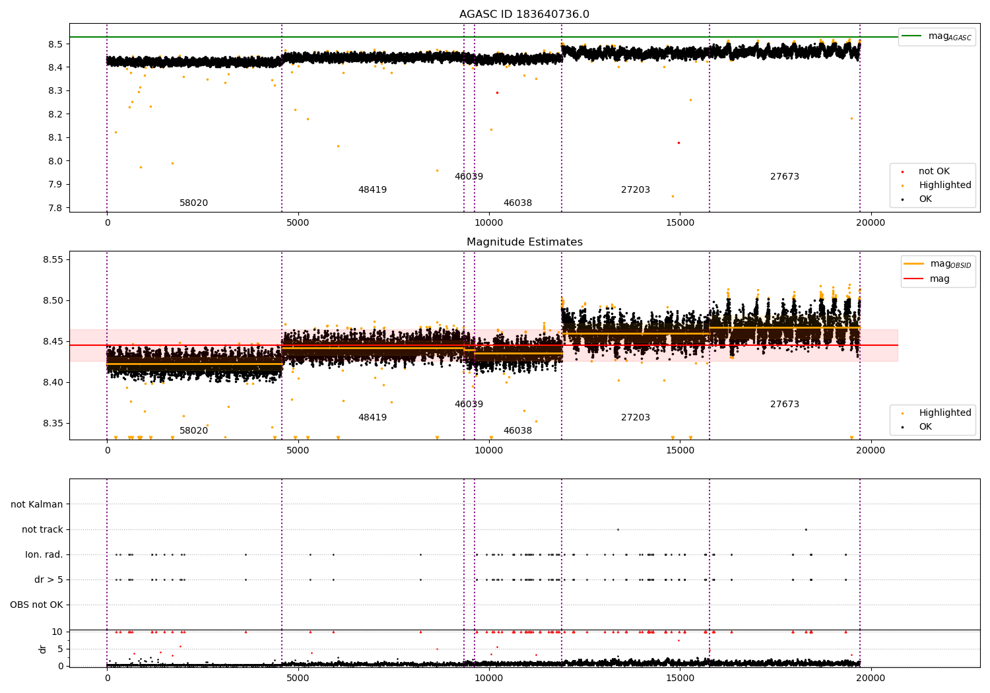Select the 'dr > 5' row label
The height and width of the screenshot is (693, 990).
(49, 580)
